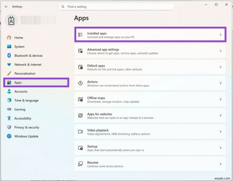The height and width of the screenshot is (181, 233).
Task: Click the Actions diamond icon
Action: (x=80, y=83)
